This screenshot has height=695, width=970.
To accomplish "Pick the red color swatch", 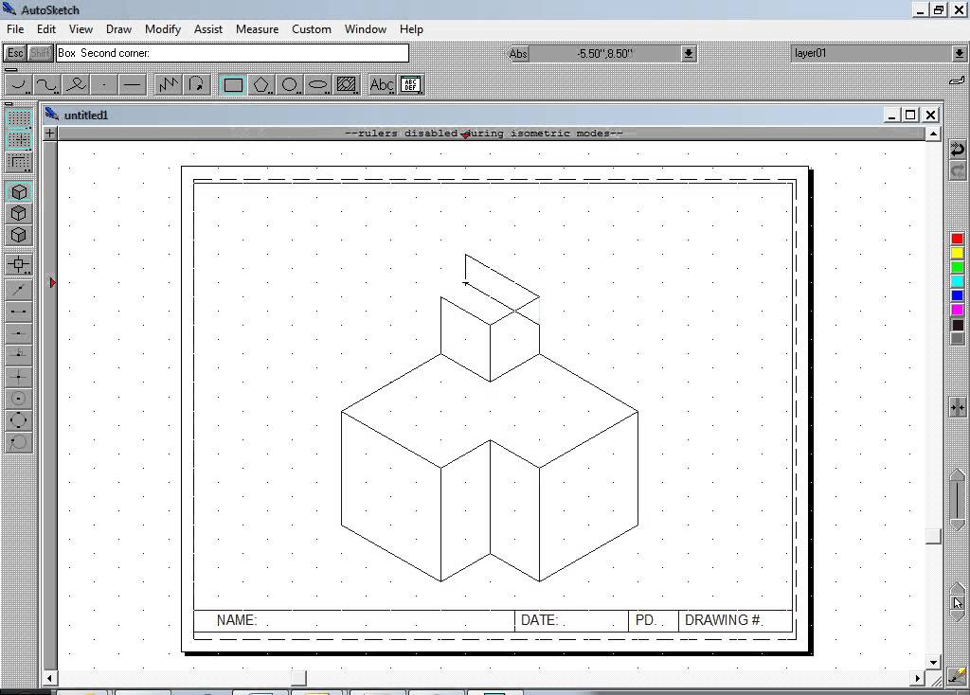I will 957,238.
